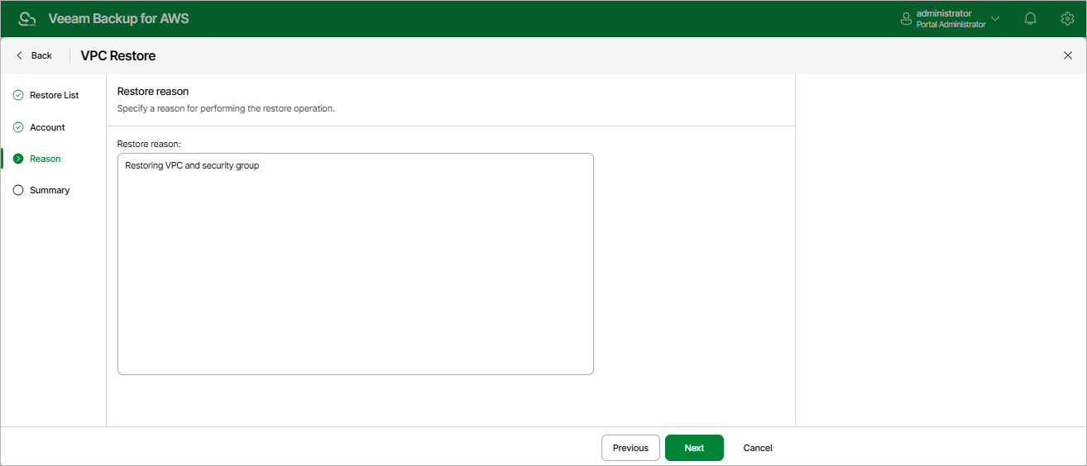
Task: Open the notifications bell
Action: [x=1031, y=18]
